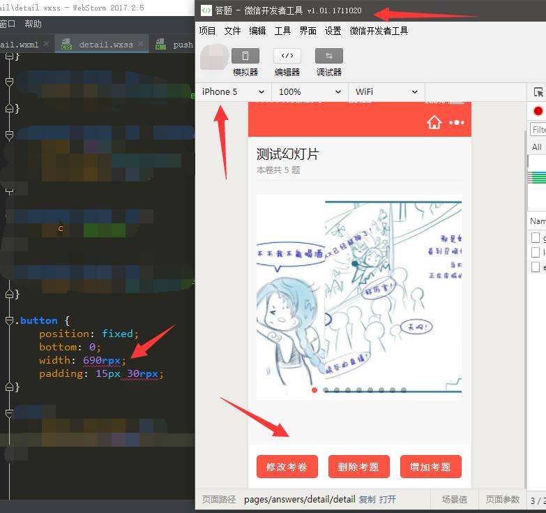Viewport: 546px width, 513px height.
Task: Click the 增加考题 button
Action: (x=430, y=467)
